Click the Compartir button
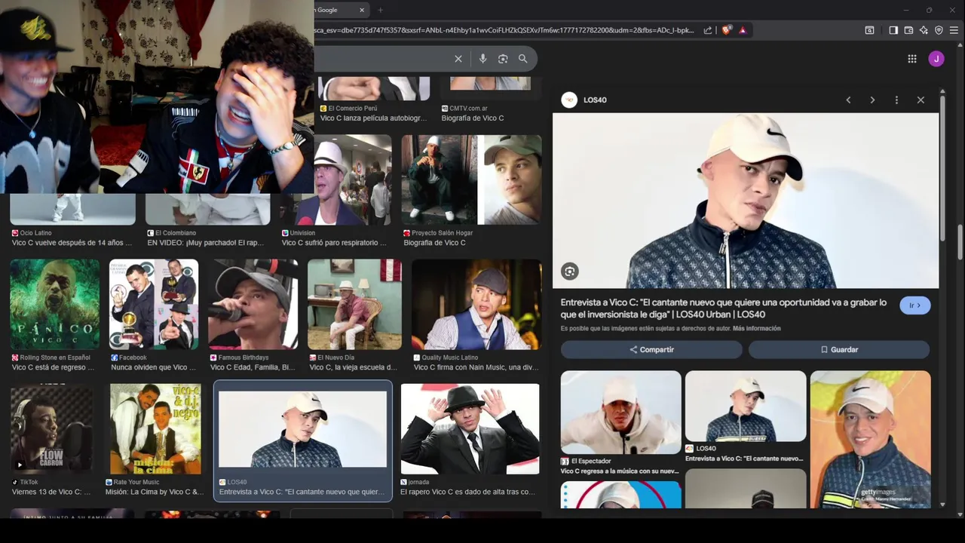The width and height of the screenshot is (965, 543). click(x=651, y=350)
